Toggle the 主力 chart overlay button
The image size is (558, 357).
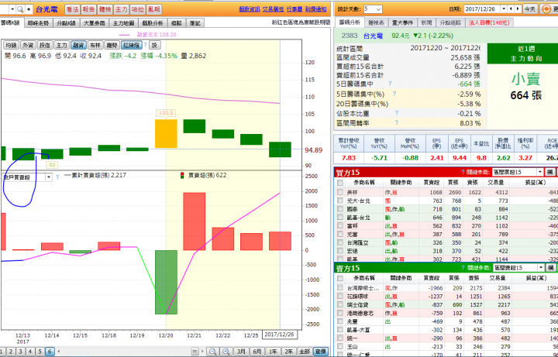tap(61, 45)
